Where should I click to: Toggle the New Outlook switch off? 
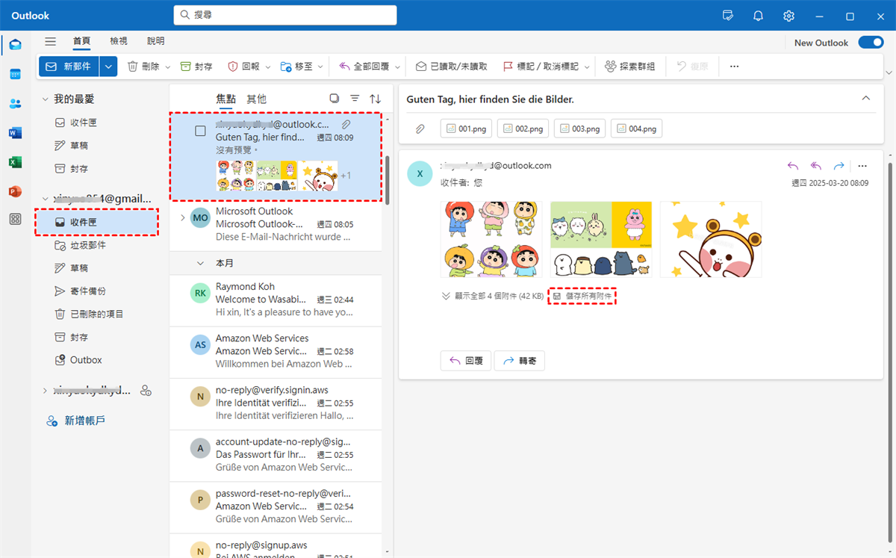point(871,43)
